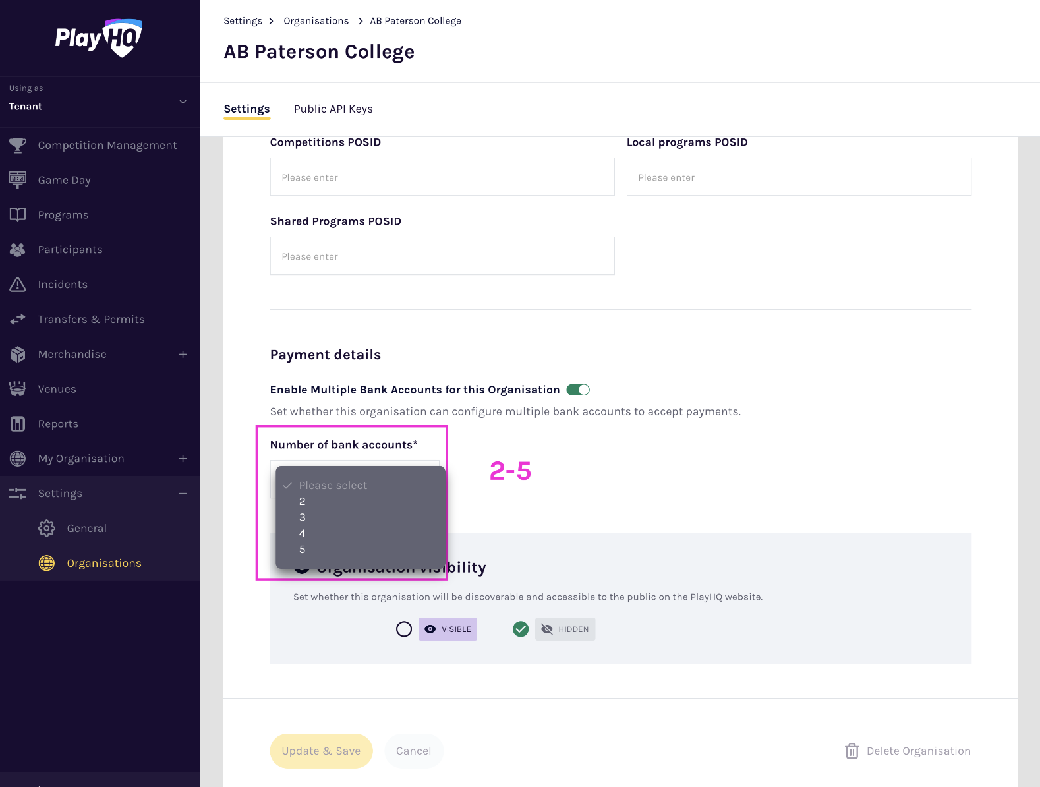This screenshot has height=787, width=1040.
Task: Expand the Merchandise submenu plus
Action: point(183,355)
